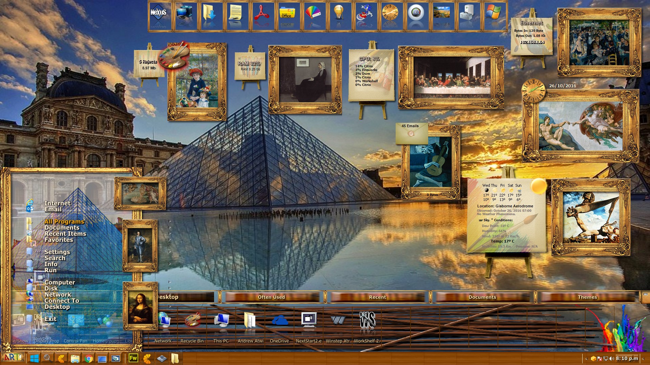Launch Adobe Acrobat from the dock
This screenshot has width=650, height=365.
pos(261,14)
